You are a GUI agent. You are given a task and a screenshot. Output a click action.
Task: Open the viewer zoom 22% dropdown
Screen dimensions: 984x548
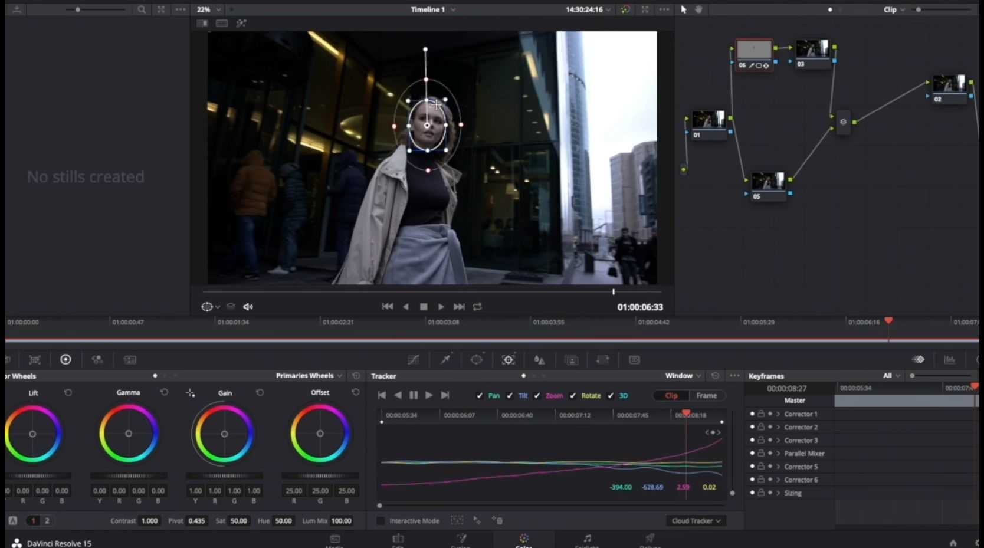(209, 9)
